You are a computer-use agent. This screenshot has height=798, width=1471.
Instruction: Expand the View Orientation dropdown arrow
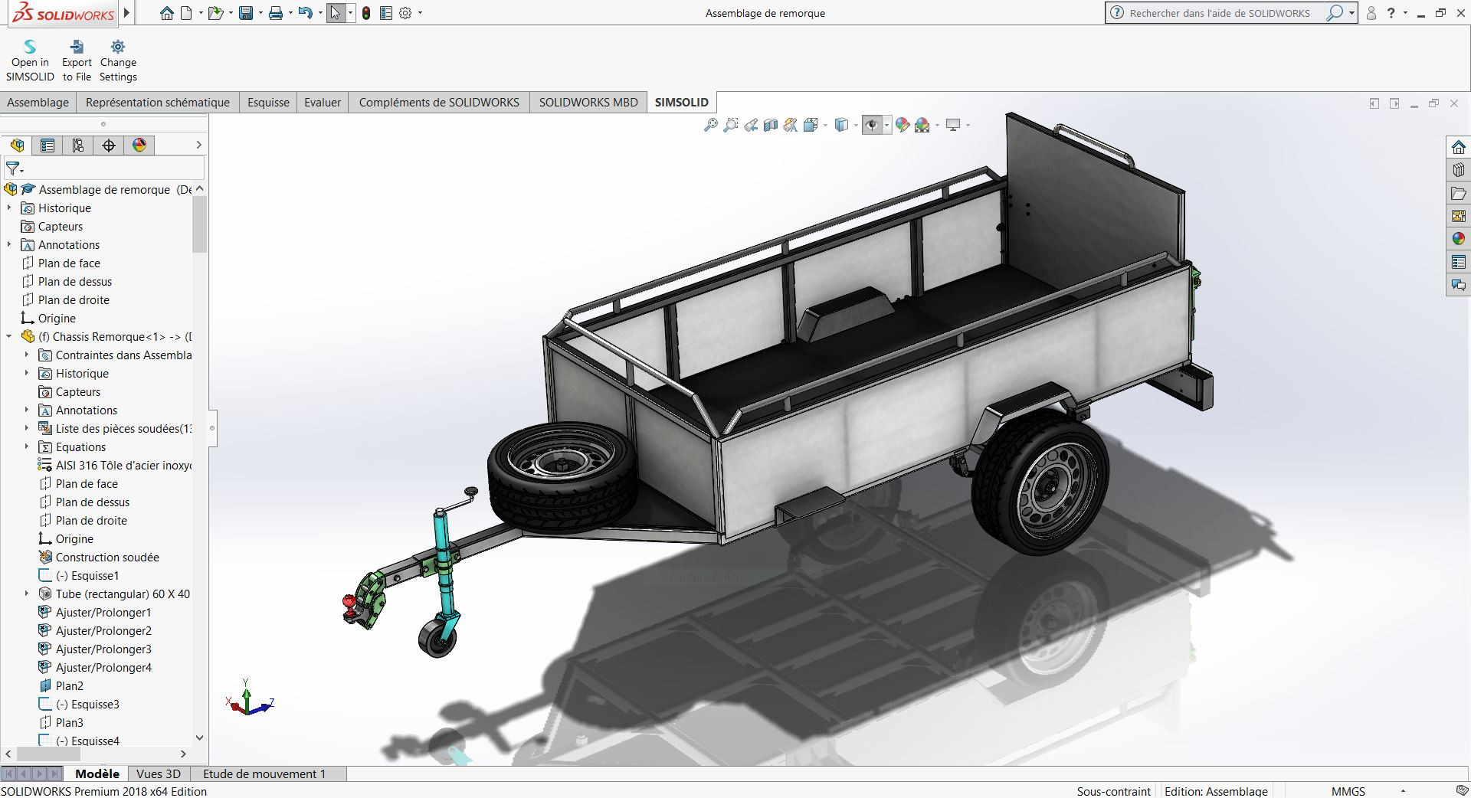[824, 125]
